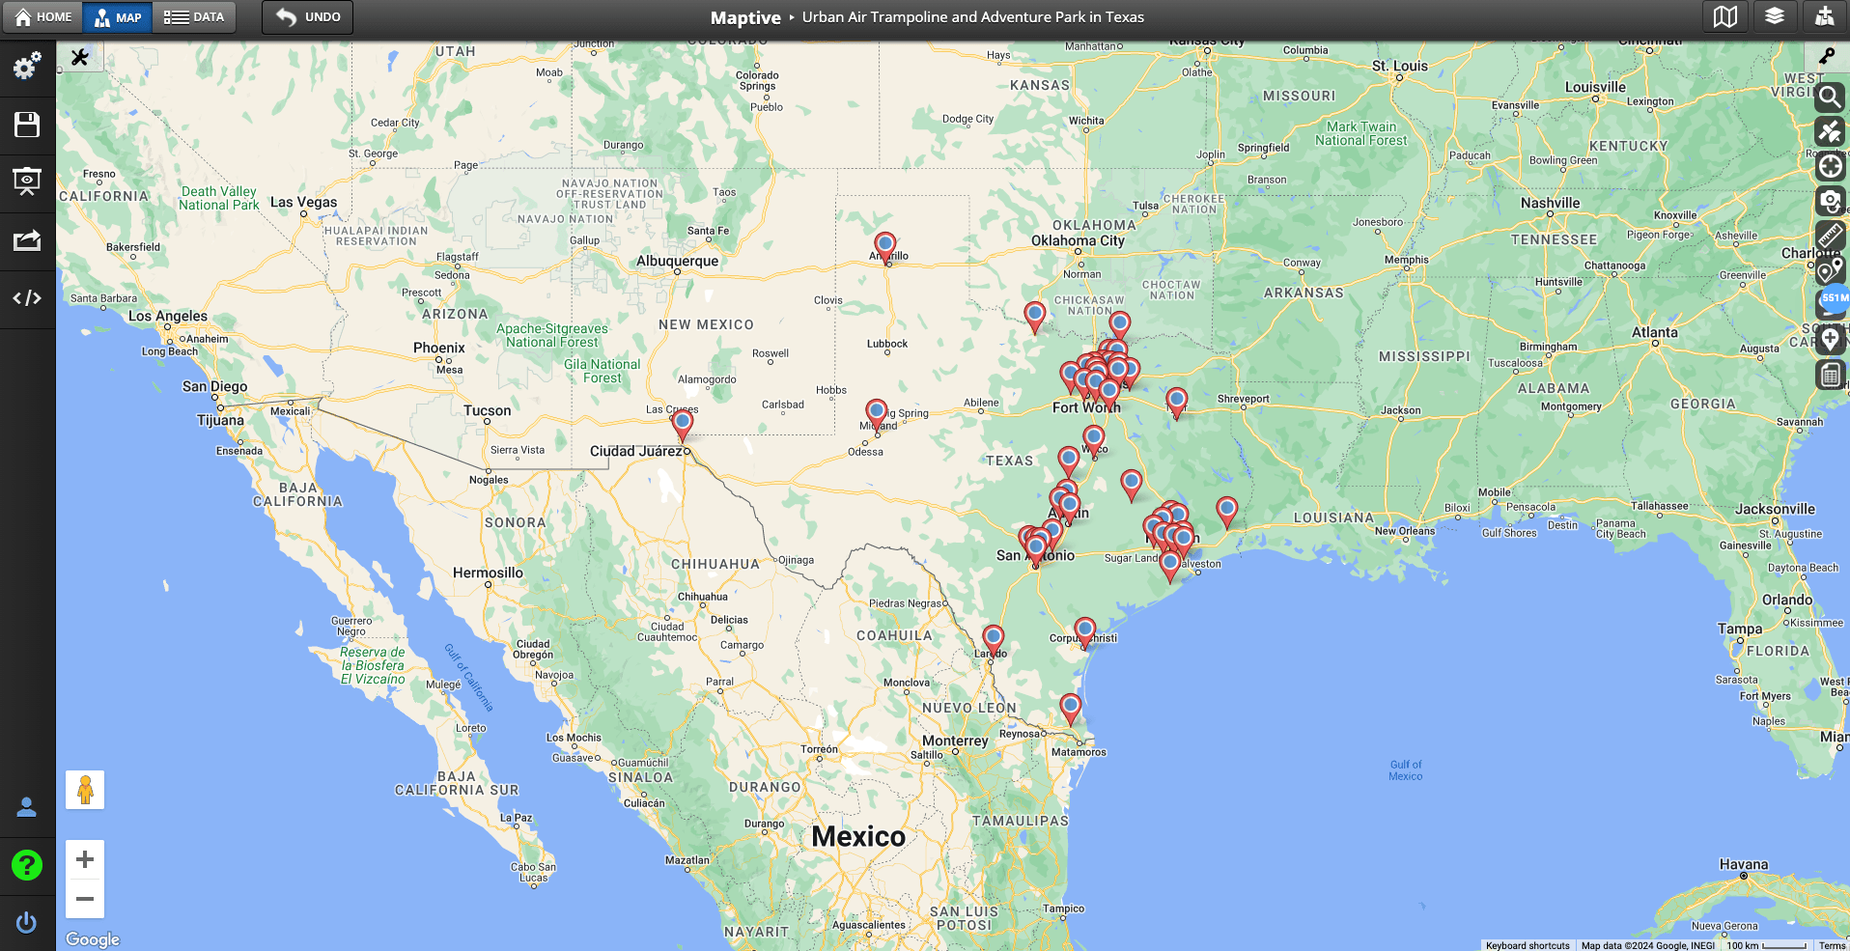Switch to the DATA tab
This screenshot has width=1850, height=951.
[194, 16]
